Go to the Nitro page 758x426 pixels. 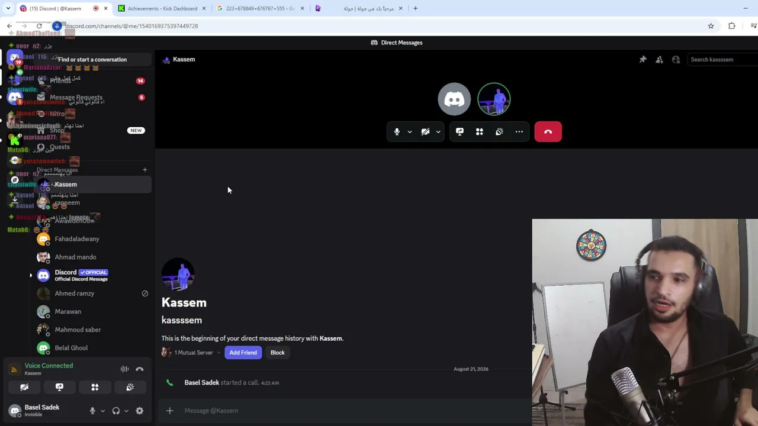click(92, 114)
